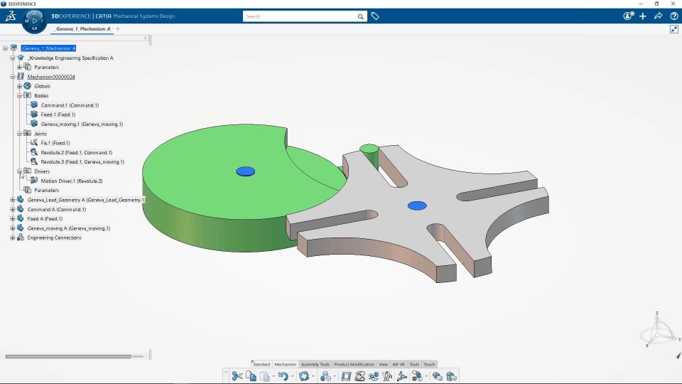The width and height of the screenshot is (682, 384).
Task: Expand the Geneva_moving A node
Action: point(13,228)
